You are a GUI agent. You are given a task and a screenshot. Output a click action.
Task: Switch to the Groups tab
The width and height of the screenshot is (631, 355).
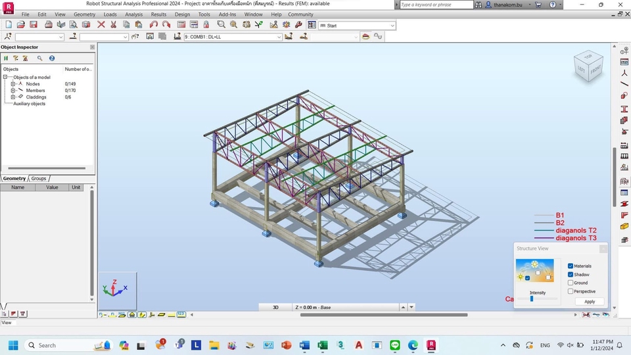point(39,179)
